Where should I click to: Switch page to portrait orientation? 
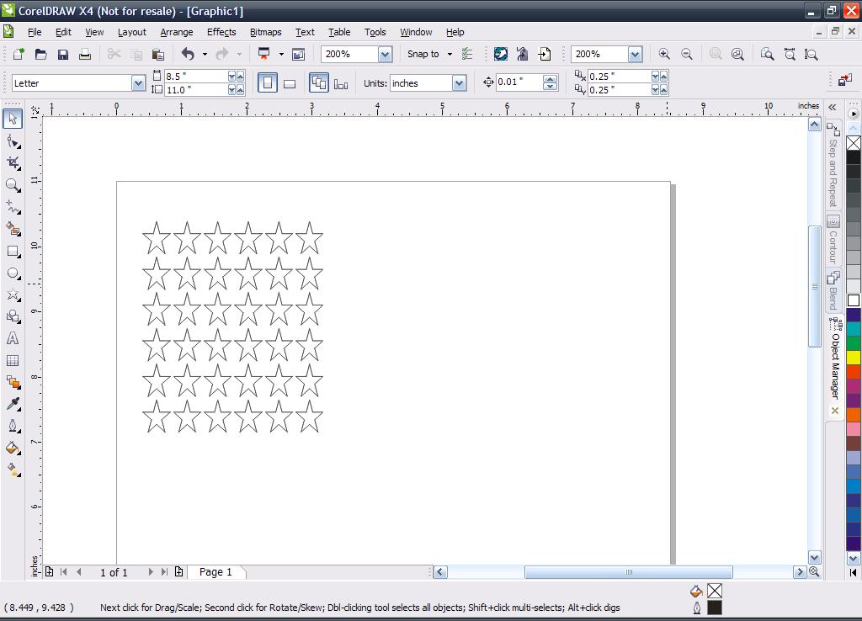268,82
